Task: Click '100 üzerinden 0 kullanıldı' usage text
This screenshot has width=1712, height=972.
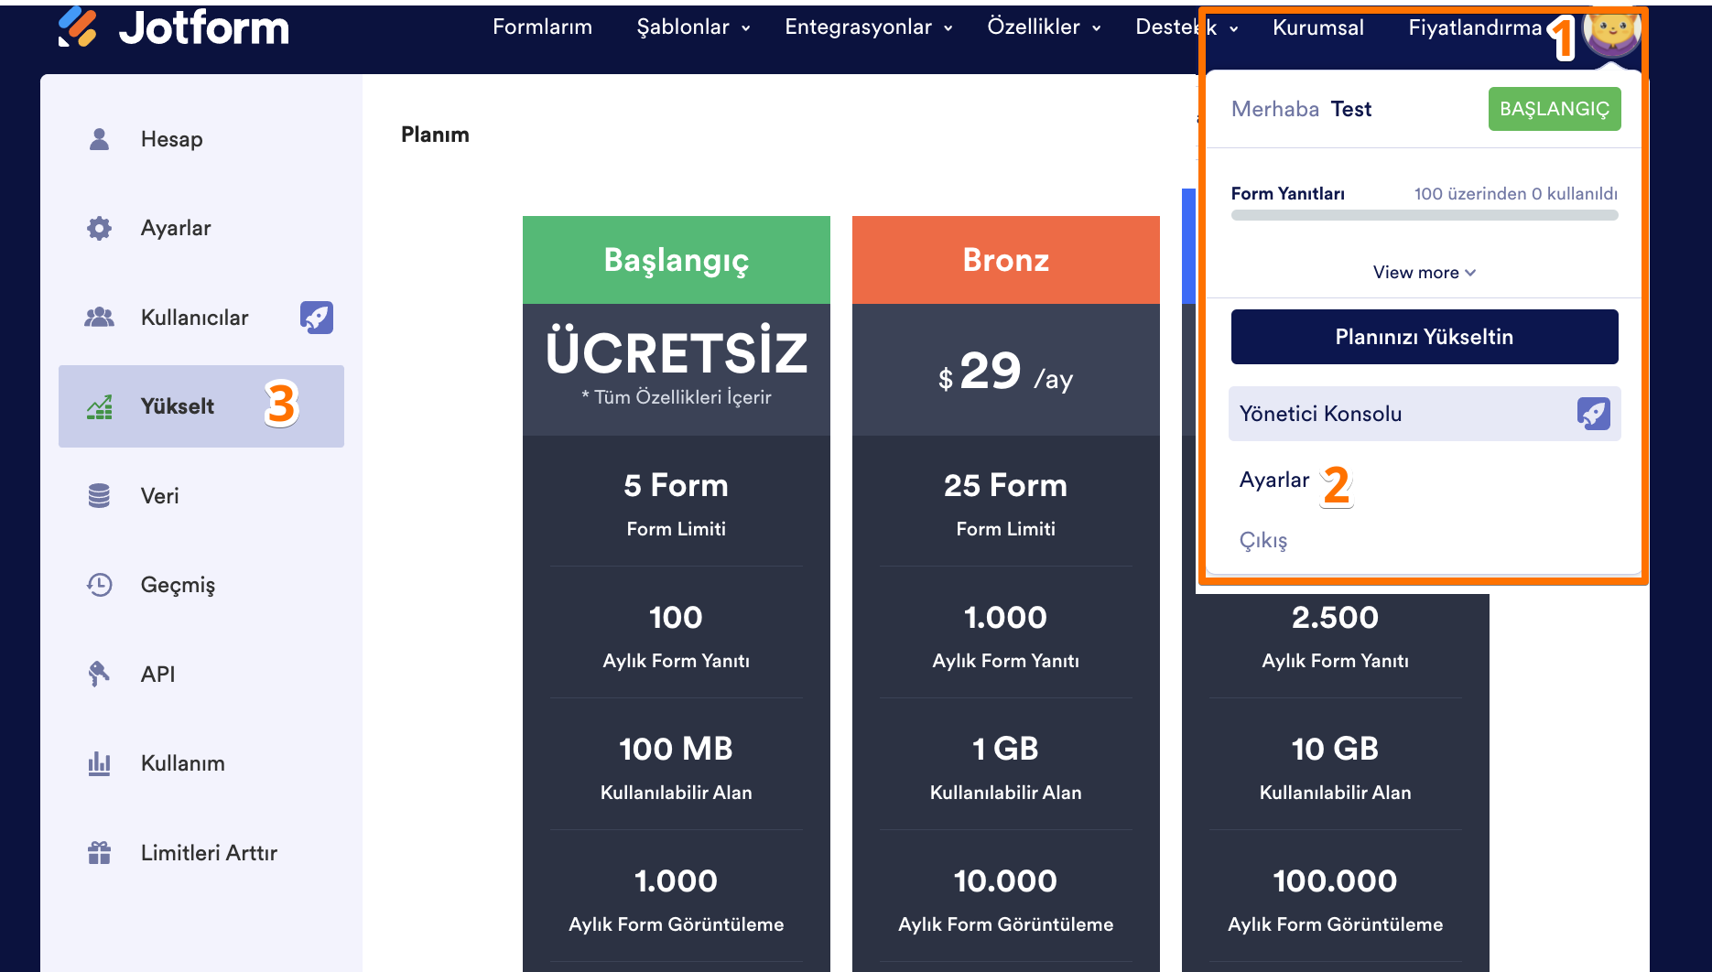Action: click(x=1516, y=194)
